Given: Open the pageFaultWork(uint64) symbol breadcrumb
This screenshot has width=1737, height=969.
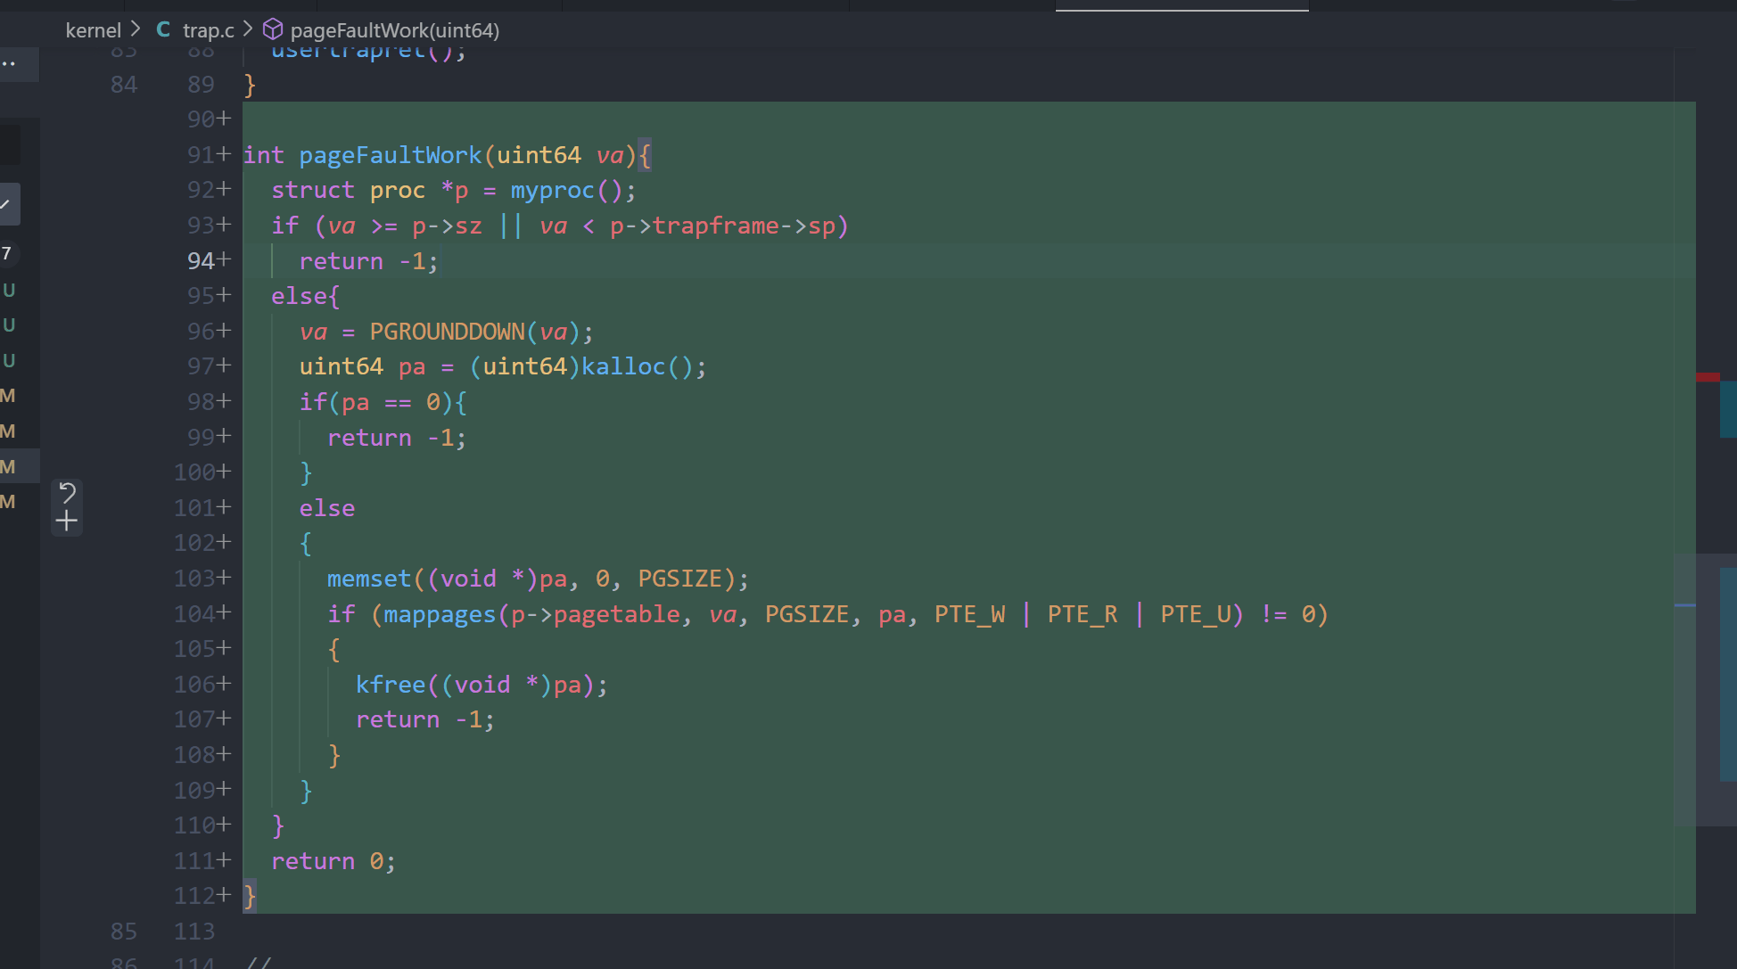Looking at the screenshot, I should [x=394, y=30].
